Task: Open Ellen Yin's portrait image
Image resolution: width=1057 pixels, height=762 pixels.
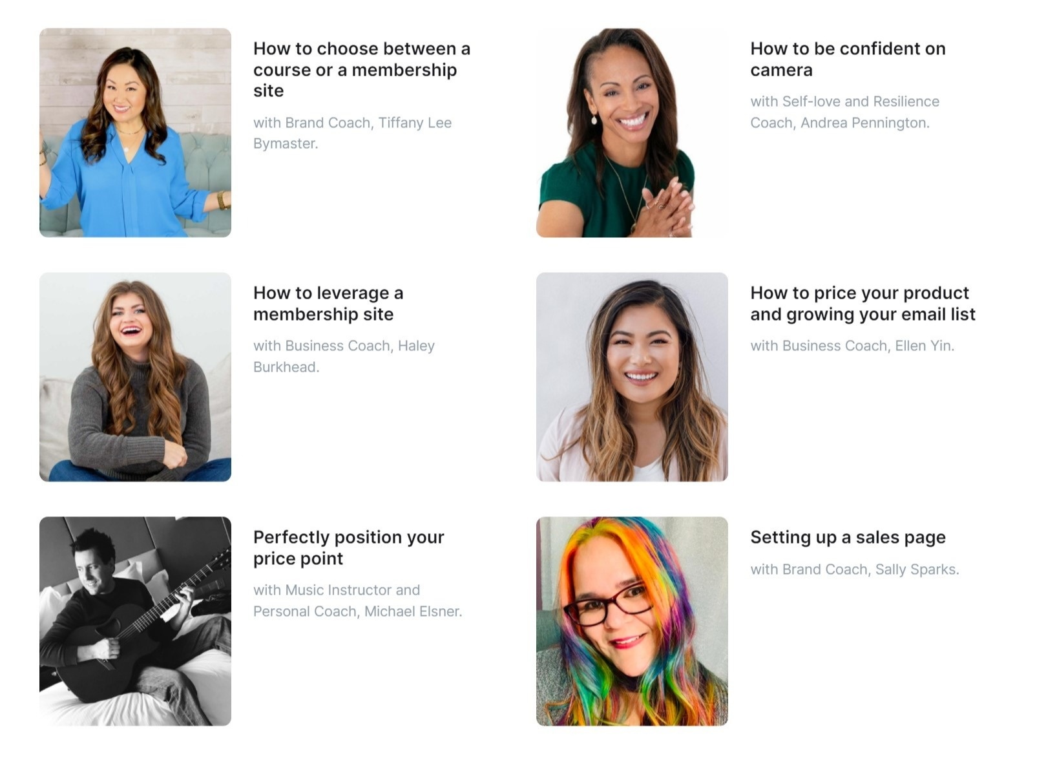Action: (632, 377)
